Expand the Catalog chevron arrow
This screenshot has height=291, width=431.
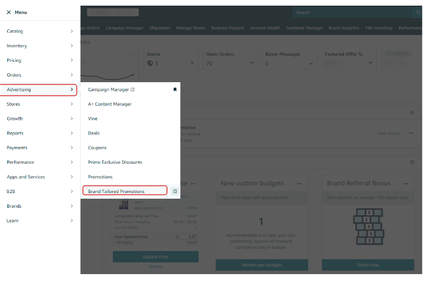[x=72, y=32]
